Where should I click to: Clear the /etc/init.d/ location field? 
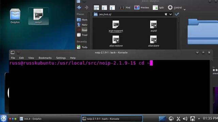(166, 14)
